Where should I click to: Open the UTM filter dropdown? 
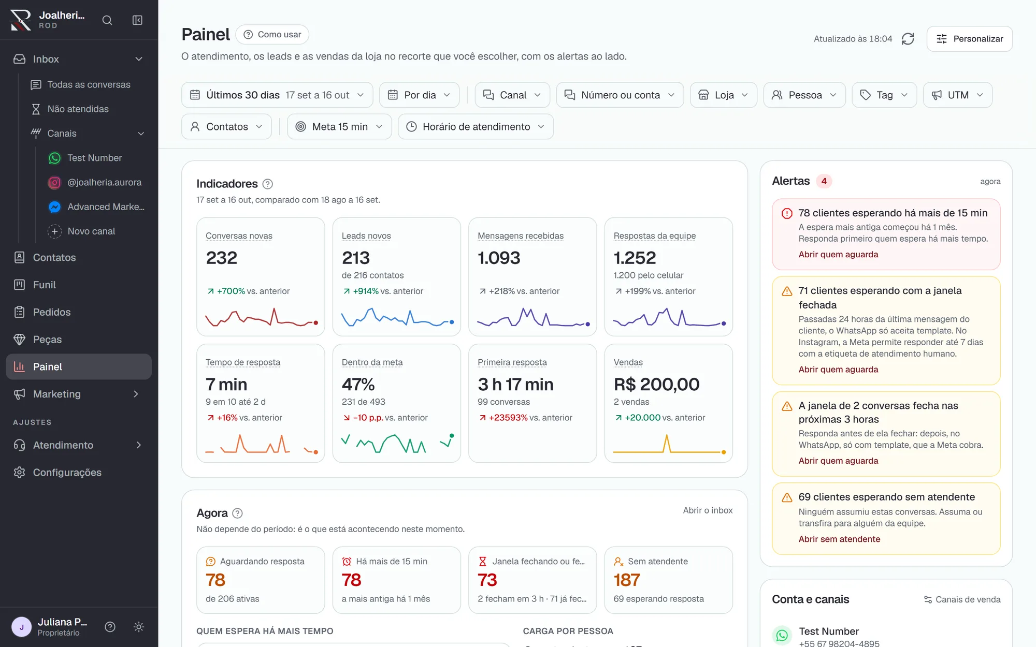pos(957,95)
